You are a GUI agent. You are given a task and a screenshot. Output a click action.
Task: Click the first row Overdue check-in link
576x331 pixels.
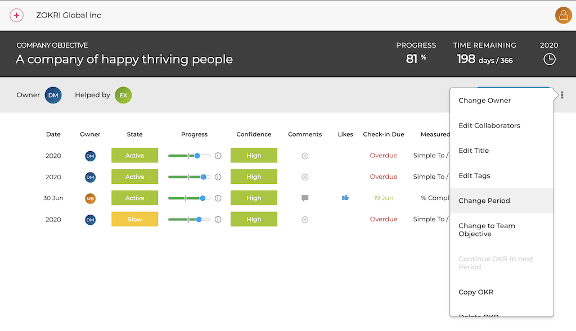pos(384,155)
